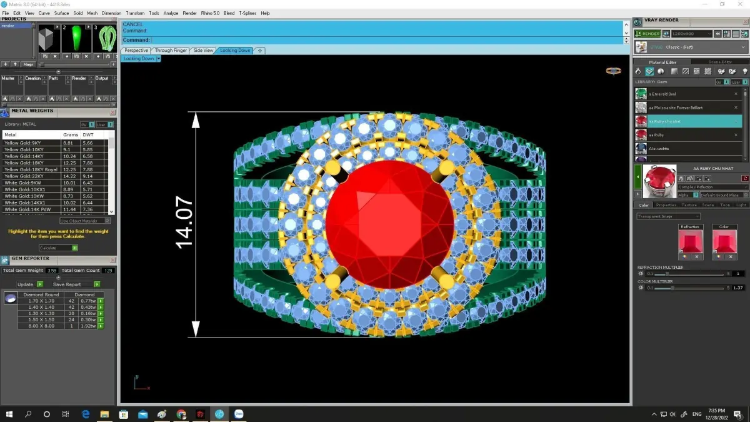Click the up arrow button in Projects
Viewport: 750px width, 422px height.
click(15, 64)
